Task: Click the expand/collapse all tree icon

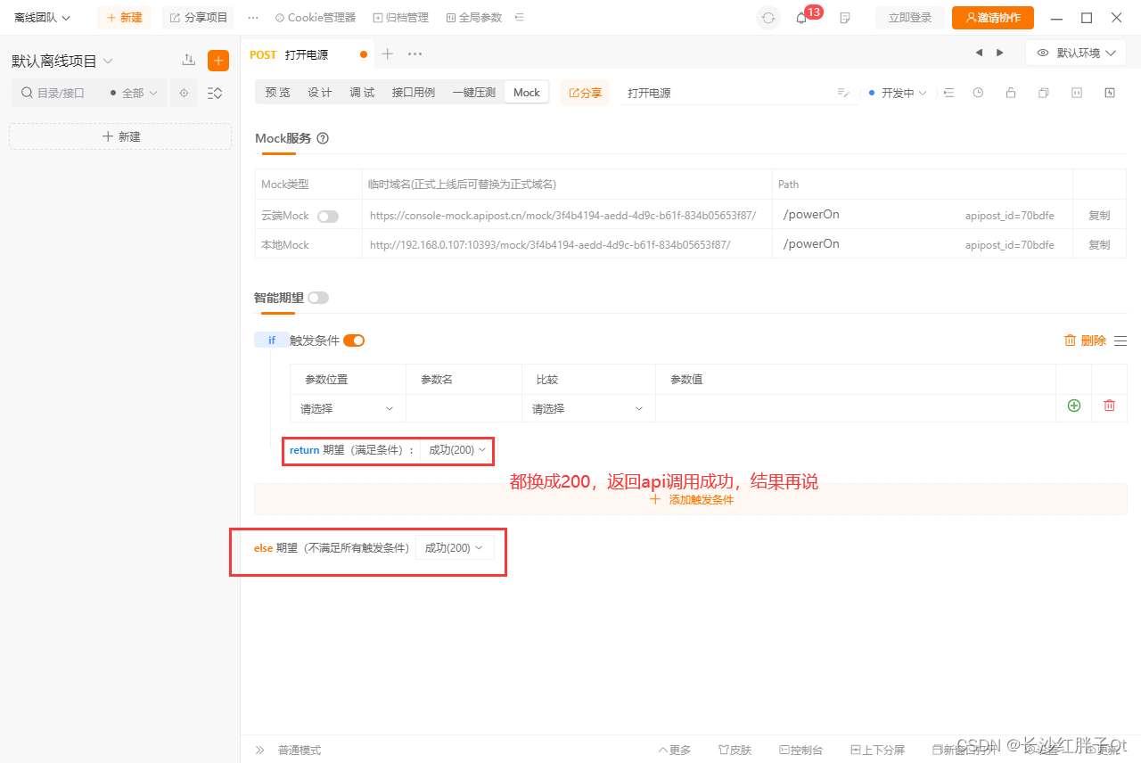Action: [x=215, y=93]
